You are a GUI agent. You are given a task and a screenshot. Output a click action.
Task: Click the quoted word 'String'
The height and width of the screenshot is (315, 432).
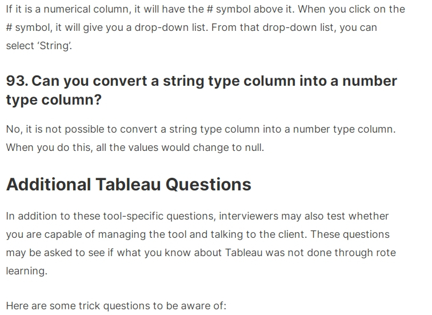tap(54, 46)
